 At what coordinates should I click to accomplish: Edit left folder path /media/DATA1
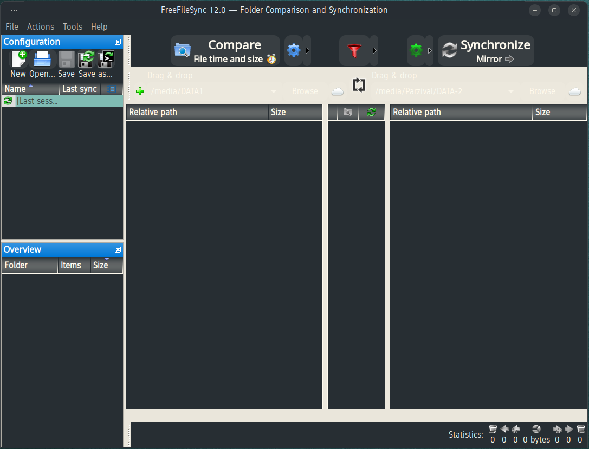[x=208, y=91]
